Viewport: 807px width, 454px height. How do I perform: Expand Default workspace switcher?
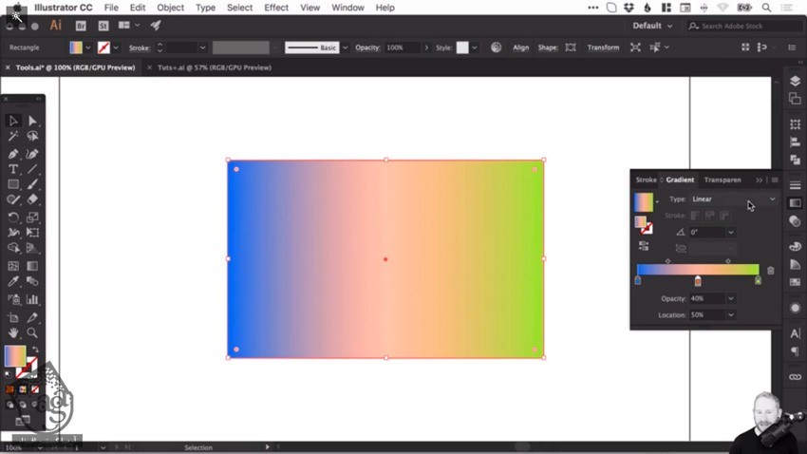[x=652, y=26]
